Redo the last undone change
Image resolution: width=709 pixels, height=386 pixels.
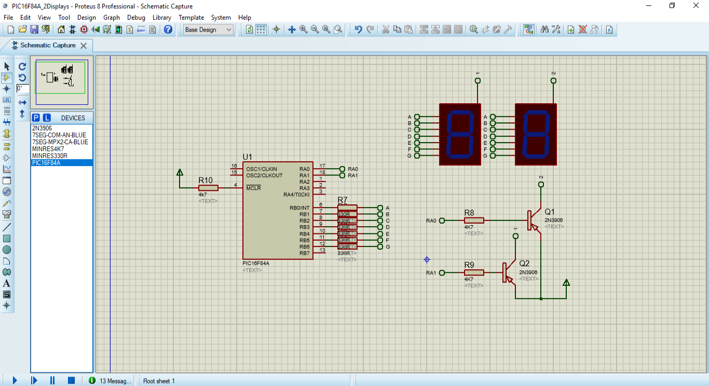[370, 30]
